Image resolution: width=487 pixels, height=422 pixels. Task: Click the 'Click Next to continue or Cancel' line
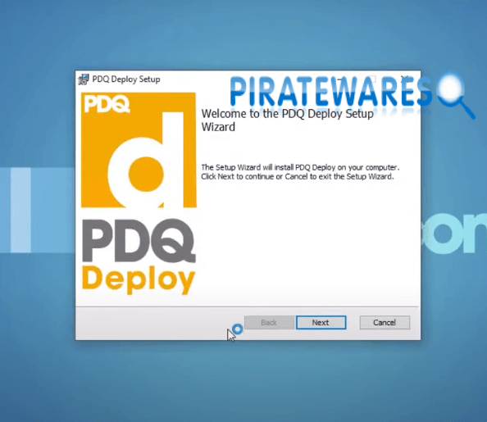click(298, 177)
